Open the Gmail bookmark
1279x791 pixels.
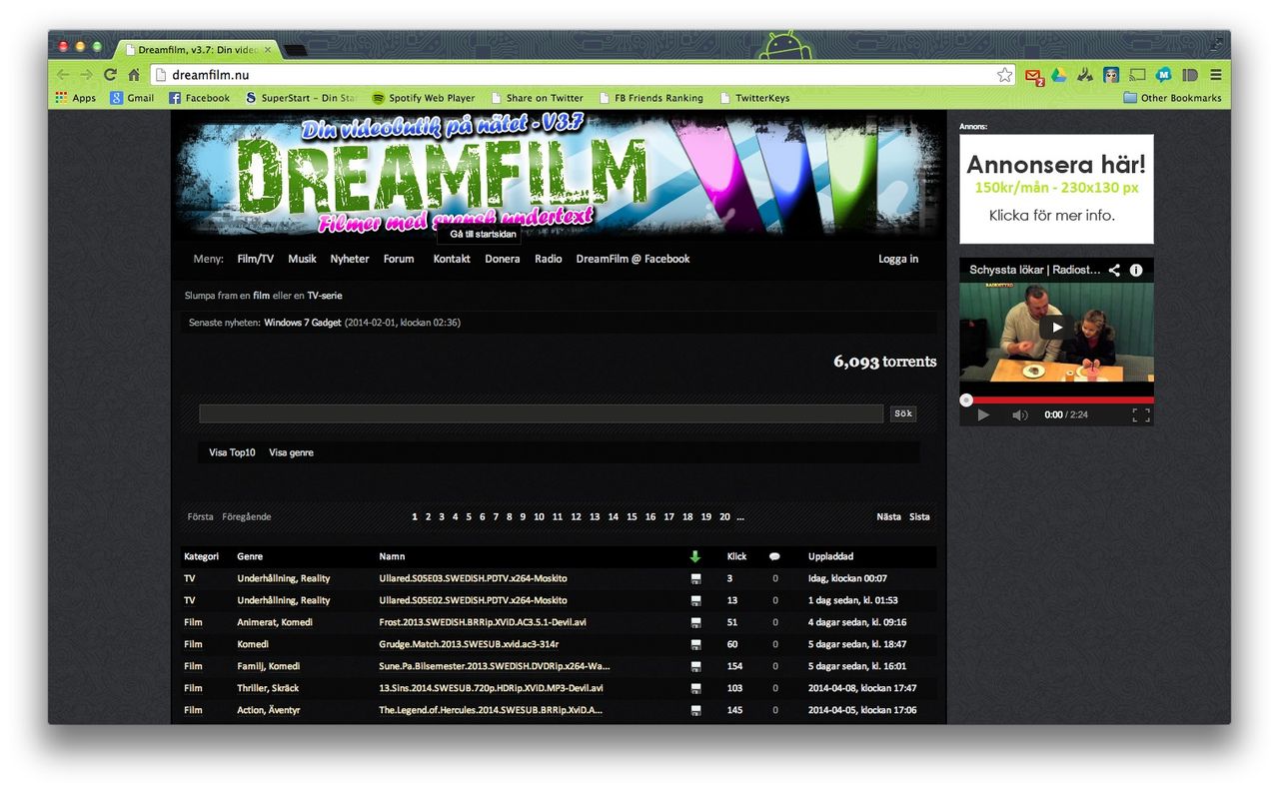(x=132, y=98)
